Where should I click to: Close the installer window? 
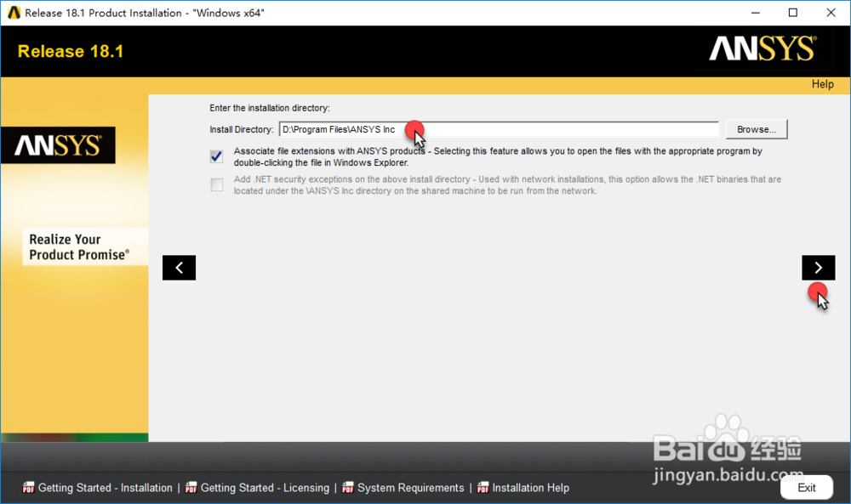[831, 13]
